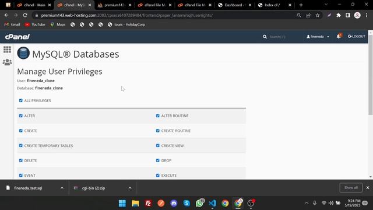Toggle the EXECUTE privilege checkbox
The image size is (373, 210).
(158, 176)
